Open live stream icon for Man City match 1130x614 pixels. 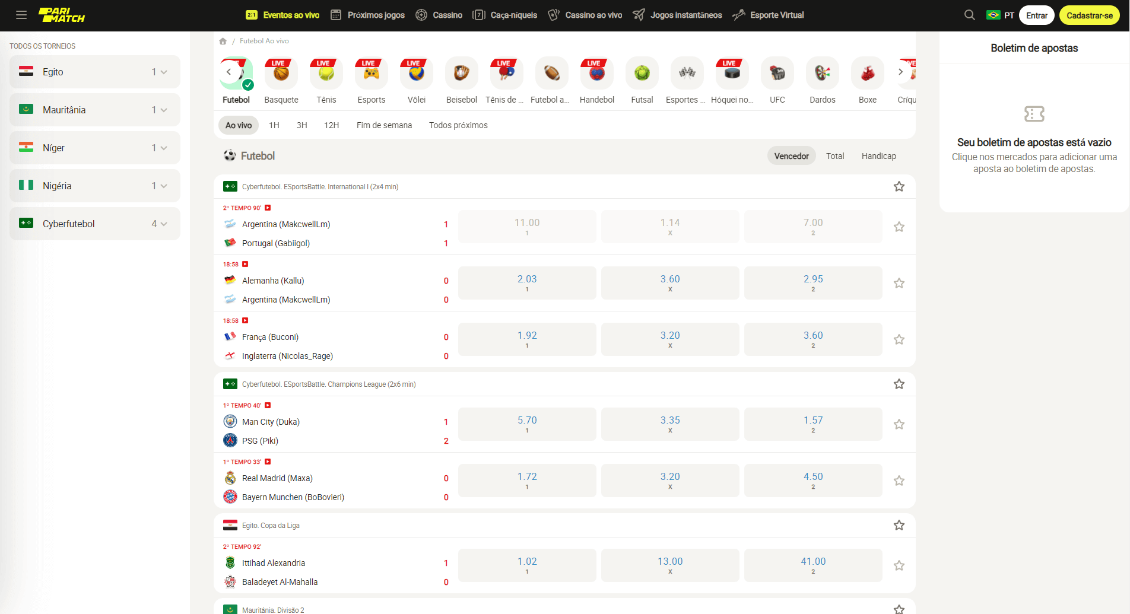(268, 405)
